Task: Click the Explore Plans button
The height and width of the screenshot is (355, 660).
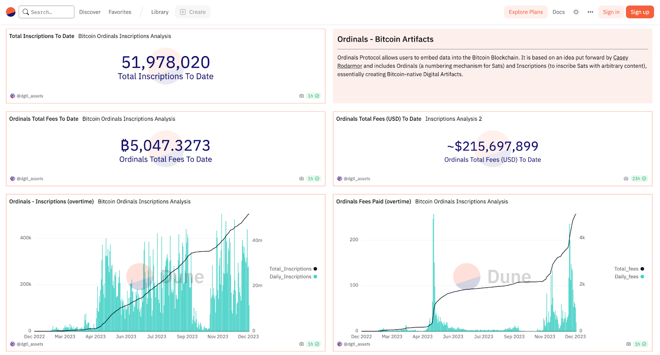Action: (x=526, y=12)
